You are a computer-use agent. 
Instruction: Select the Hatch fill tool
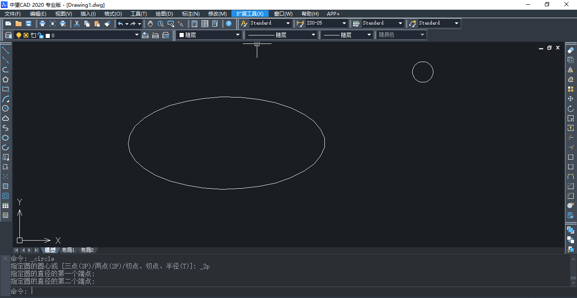pyautogui.click(x=5, y=186)
